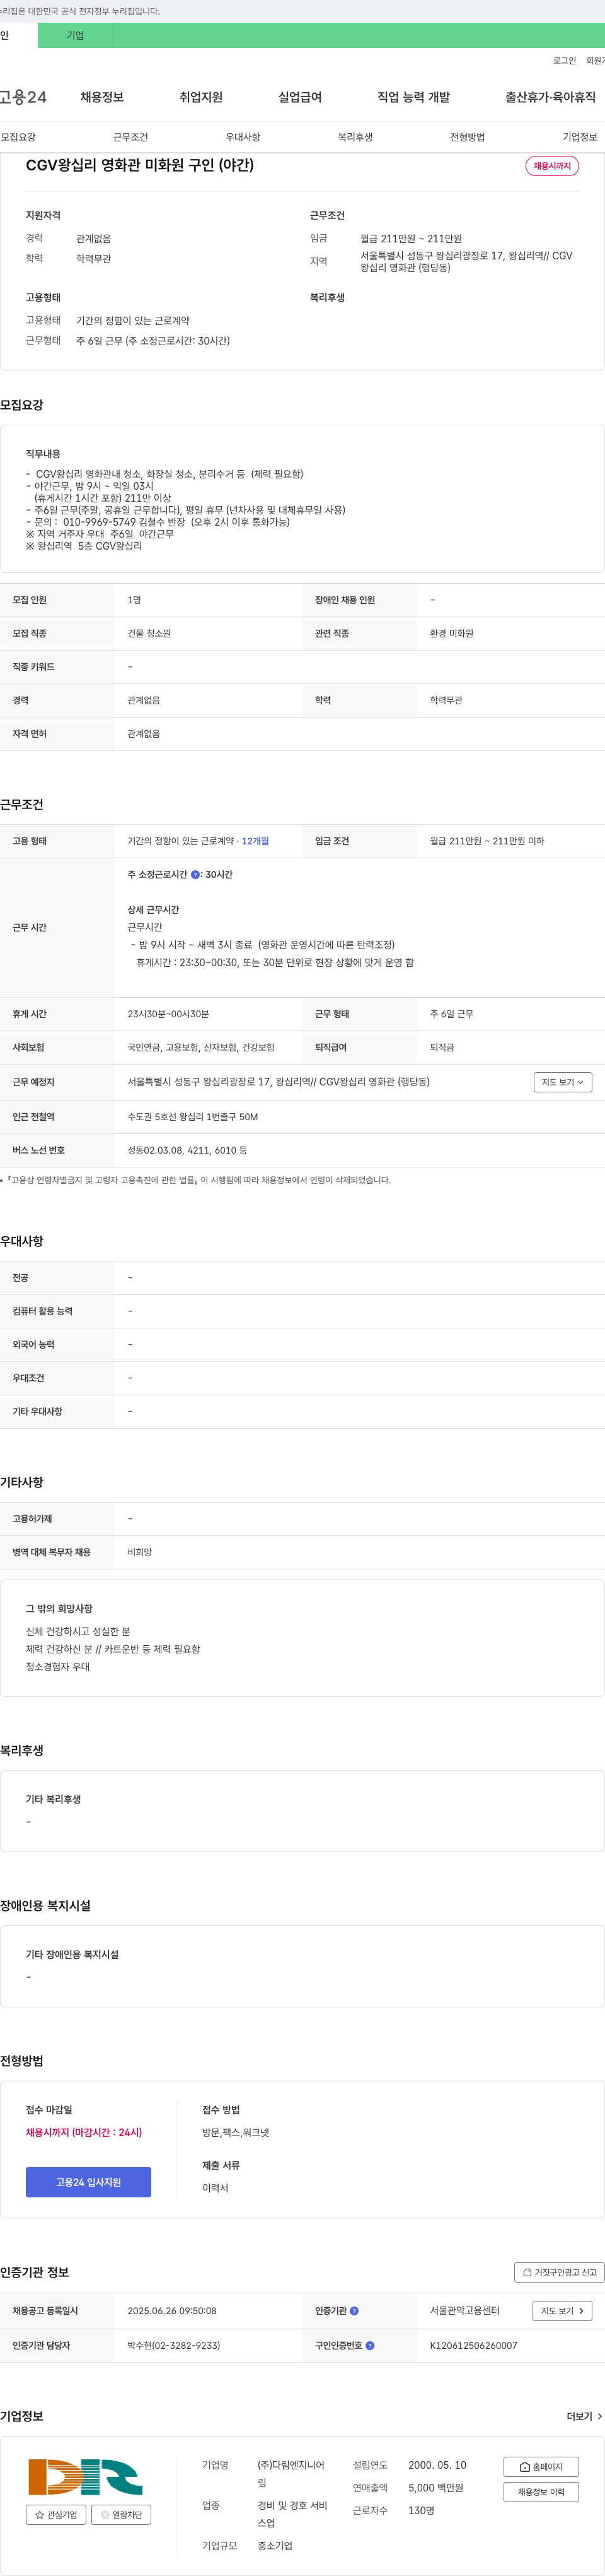The width and height of the screenshot is (605, 2576).
Task: Open the 취업지원 menu
Action: pyautogui.click(x=200, y=97)
